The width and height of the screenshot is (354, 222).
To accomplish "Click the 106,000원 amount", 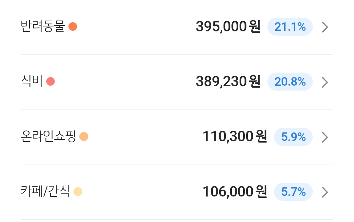I will [235, 192].
